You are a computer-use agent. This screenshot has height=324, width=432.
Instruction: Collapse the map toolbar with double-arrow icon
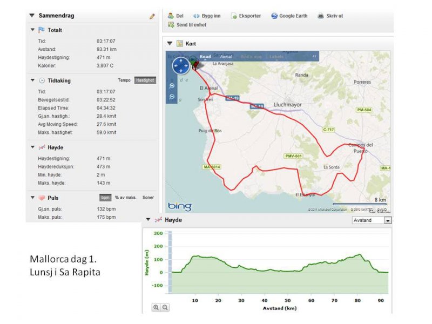point(315,56)
